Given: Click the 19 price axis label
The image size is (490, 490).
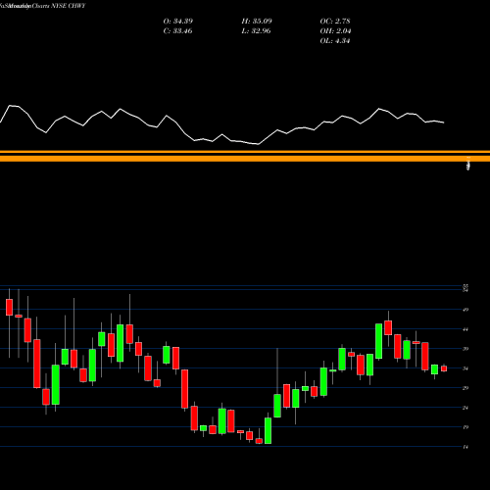Looking at the screenshot, I should 465,427.
